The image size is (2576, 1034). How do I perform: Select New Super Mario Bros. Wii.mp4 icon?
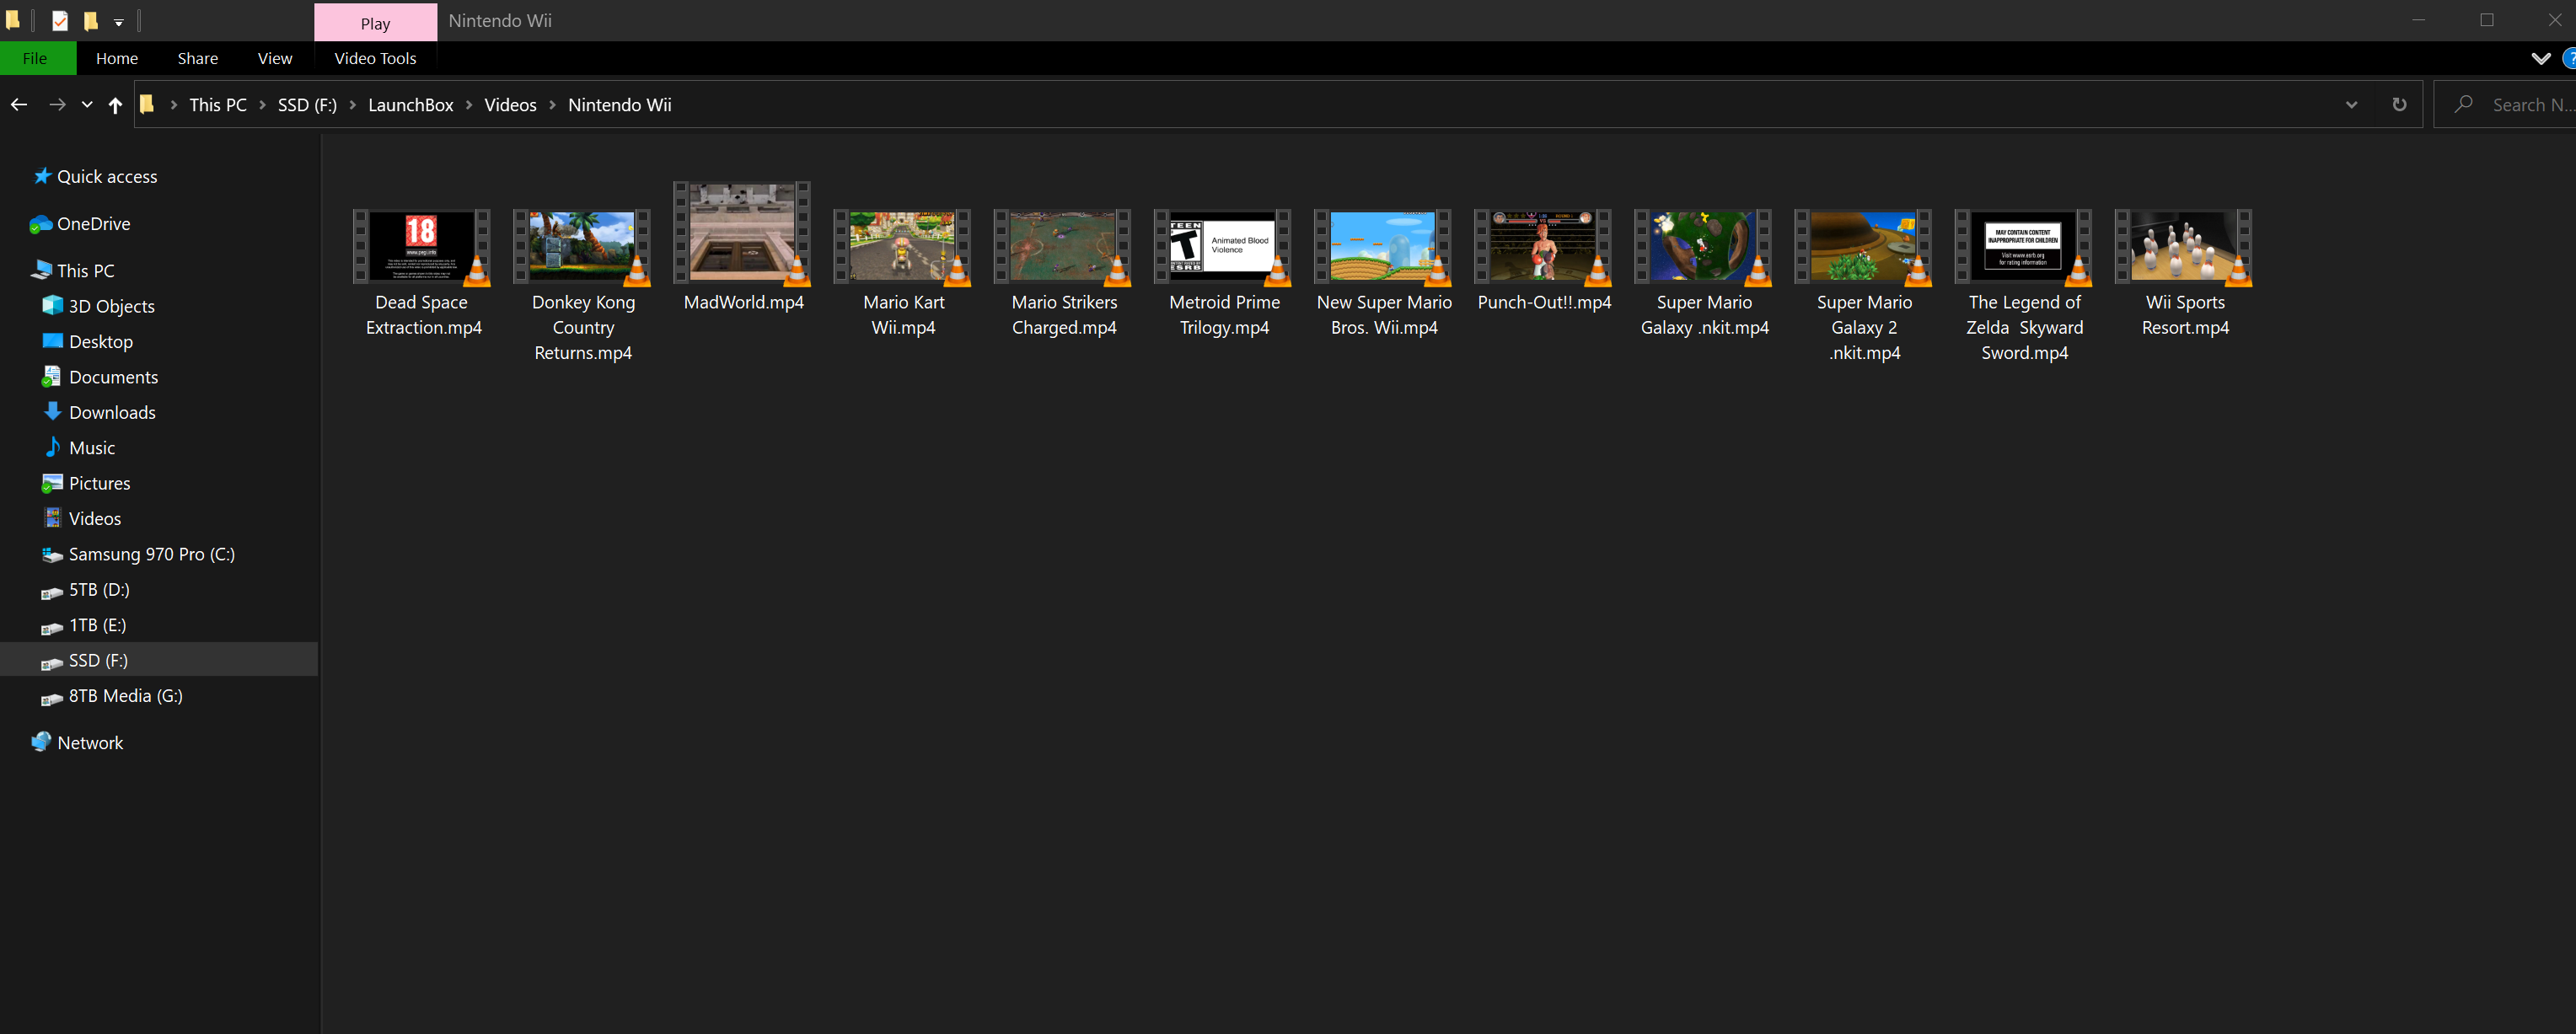tap(1382, 246)
